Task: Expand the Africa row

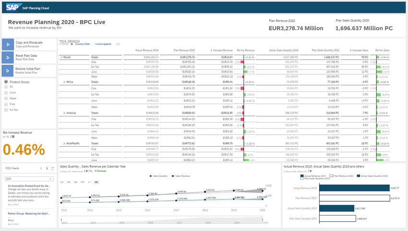Action: coord(64,82)
